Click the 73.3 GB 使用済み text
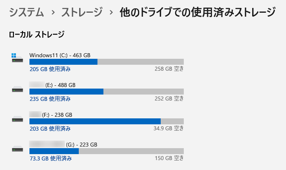 click(51, 158)
